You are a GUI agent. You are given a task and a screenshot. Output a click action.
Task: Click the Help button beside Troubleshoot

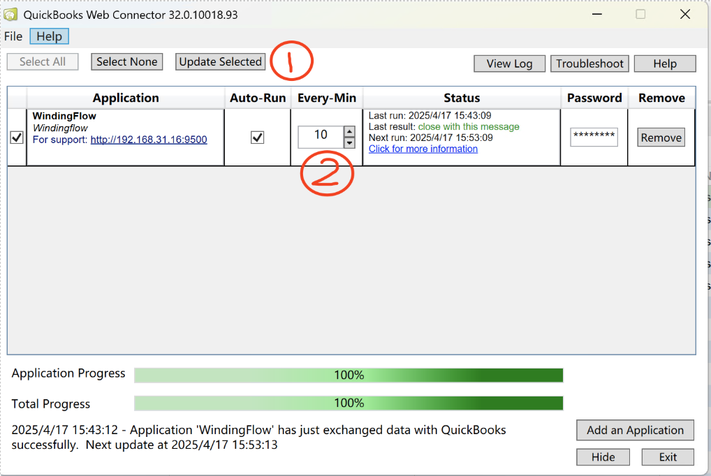click(x=665, y=64)
